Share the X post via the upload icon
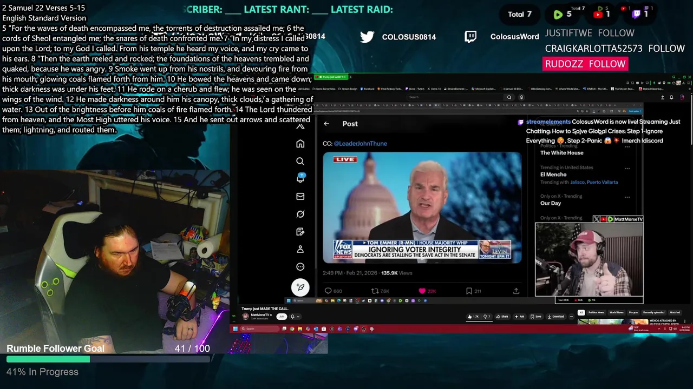The image size is (693, 389). click(516, 291)
